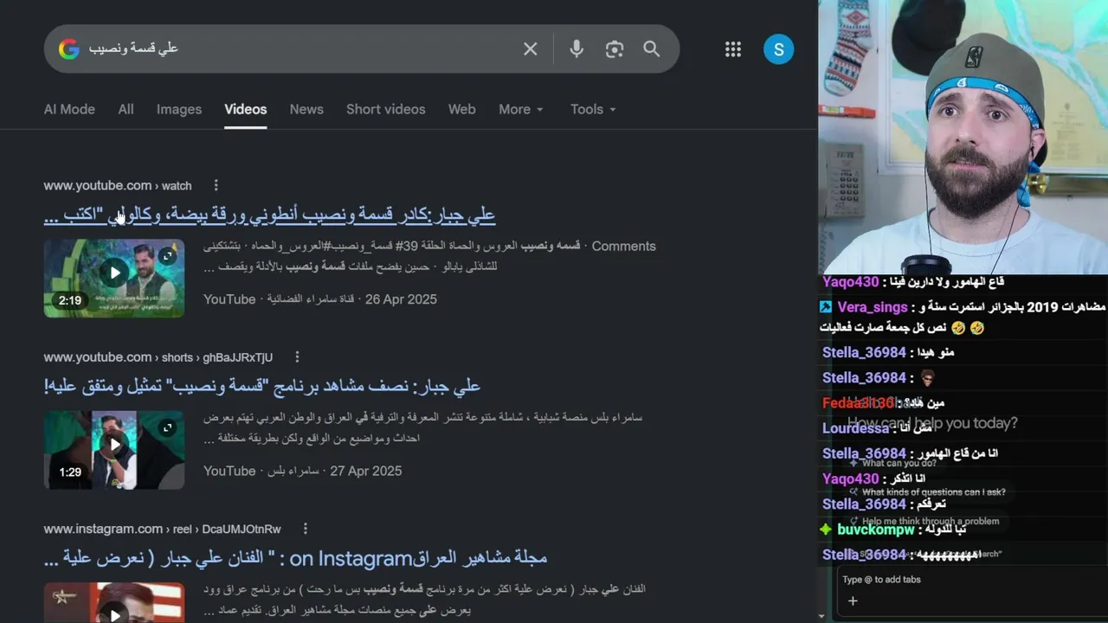Open the YouTube Shorts result title link
This screenshot has width=1108, height=623.
click(x=262, y=386)
